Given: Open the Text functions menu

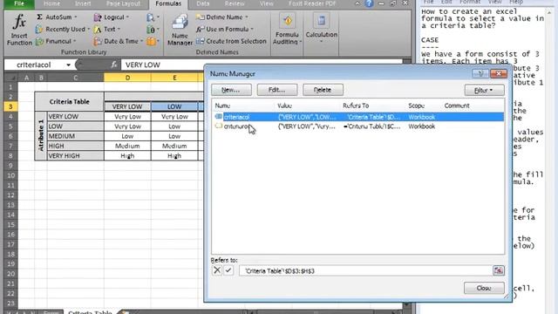Looking at the screenshot, I should click(107, 29).
